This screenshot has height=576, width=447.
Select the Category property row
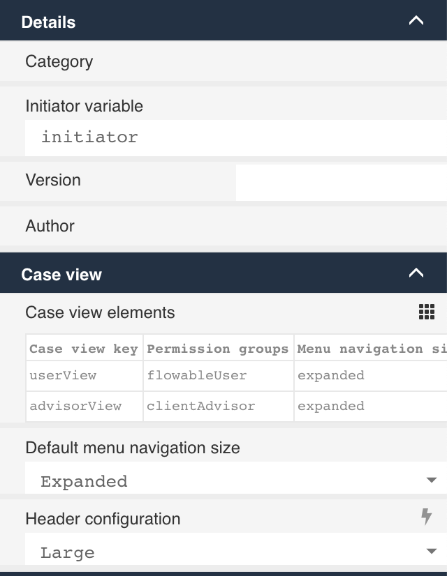click(x=223, y=62)
